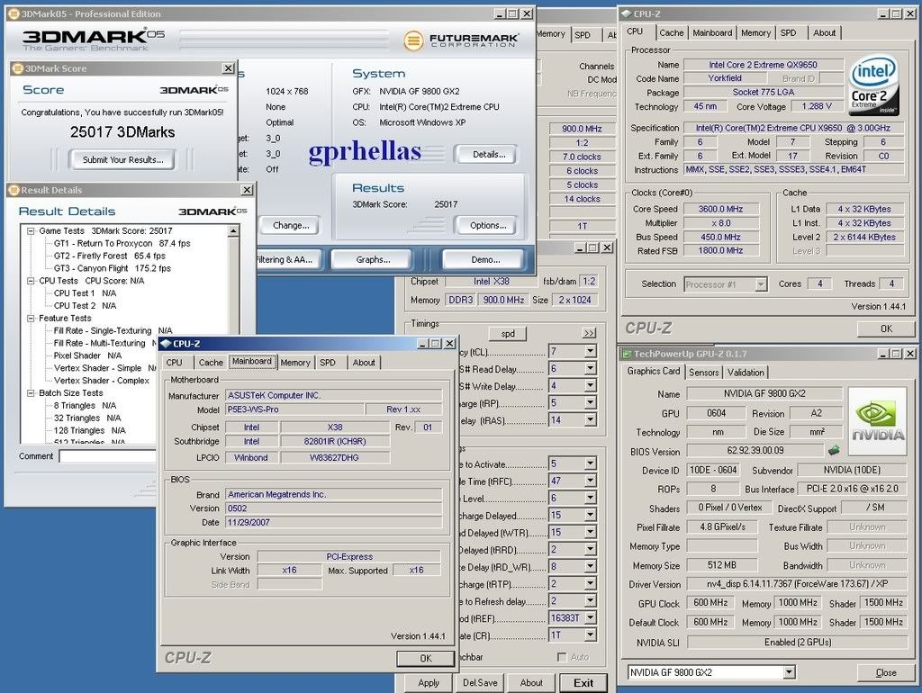Open the Mainboard tab in the CPU-Z Processor window

click(712, 33)
